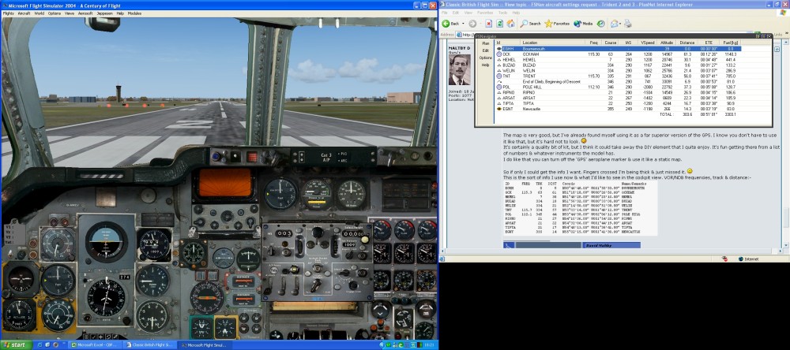Open the Back history dropdown arrow
Screen dimensions: 790x350
pos(463,24)
